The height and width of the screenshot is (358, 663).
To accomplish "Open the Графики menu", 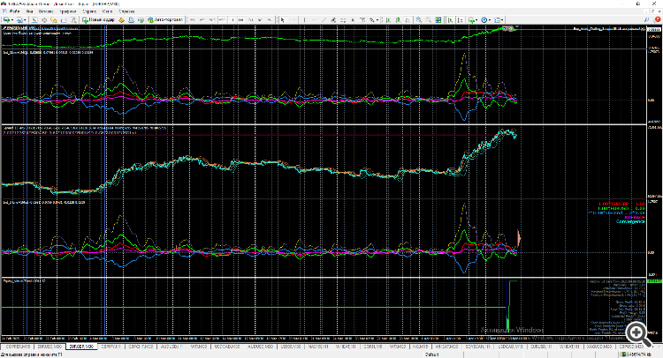I will [x=68, y=11].
